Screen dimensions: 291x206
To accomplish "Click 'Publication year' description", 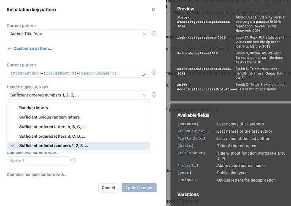I will [x=232, y=173].
